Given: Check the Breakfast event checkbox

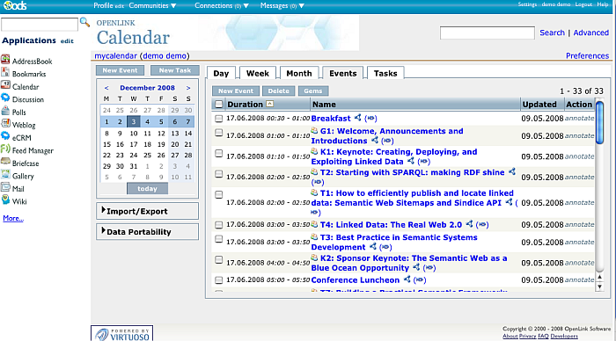Looking at the screenshot, I should click(x=219, y=119).
